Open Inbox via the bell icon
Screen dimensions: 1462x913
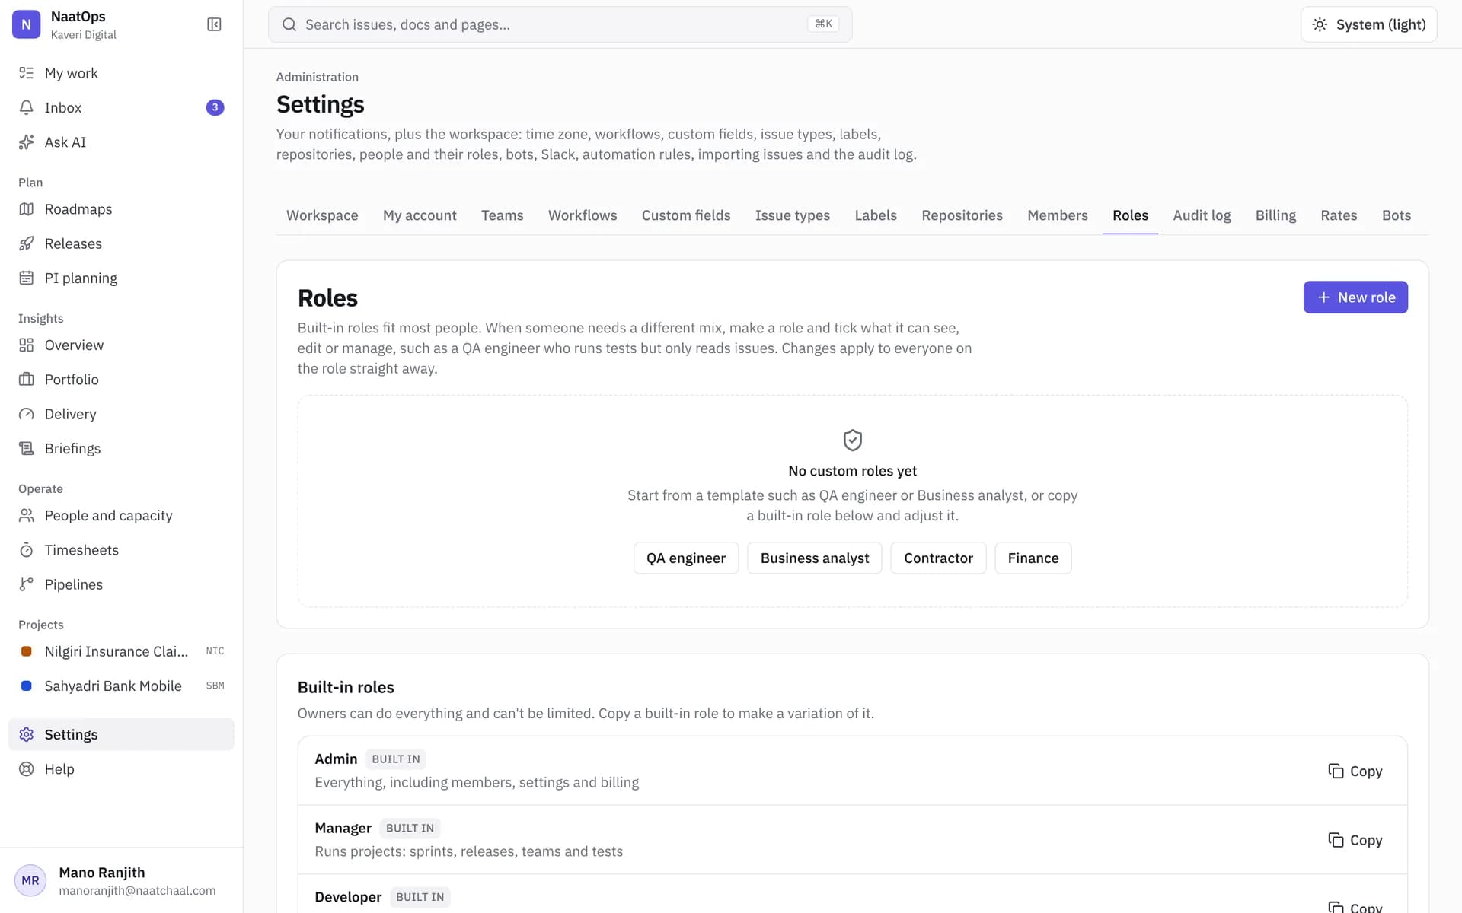pyautogui.click(x=27, y=107)
